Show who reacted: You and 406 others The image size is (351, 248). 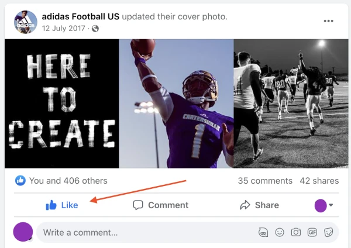click(x=68, y=181)
